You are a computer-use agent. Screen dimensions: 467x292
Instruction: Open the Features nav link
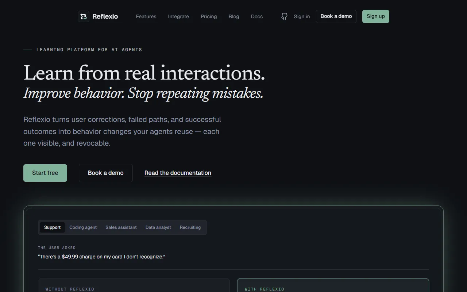[146, 16]
